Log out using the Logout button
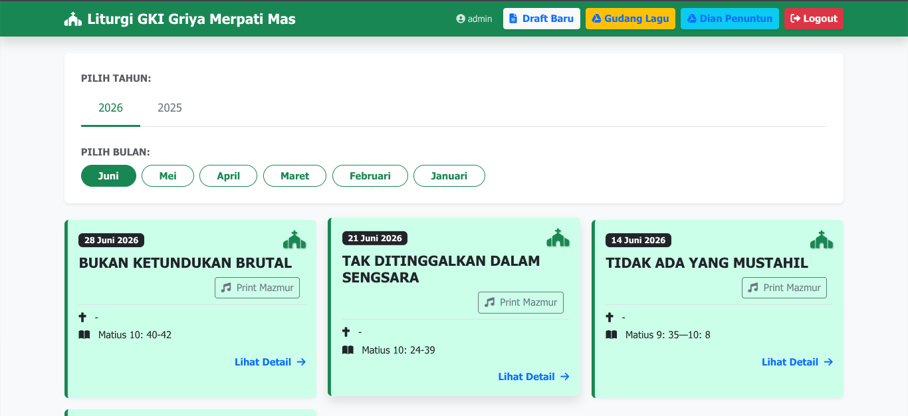 click(x=814, y=19)
